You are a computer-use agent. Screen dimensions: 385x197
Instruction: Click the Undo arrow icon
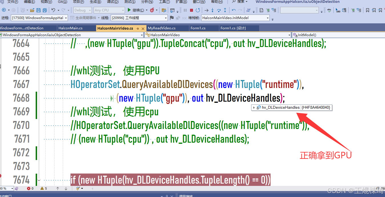[x=53, y=10]
